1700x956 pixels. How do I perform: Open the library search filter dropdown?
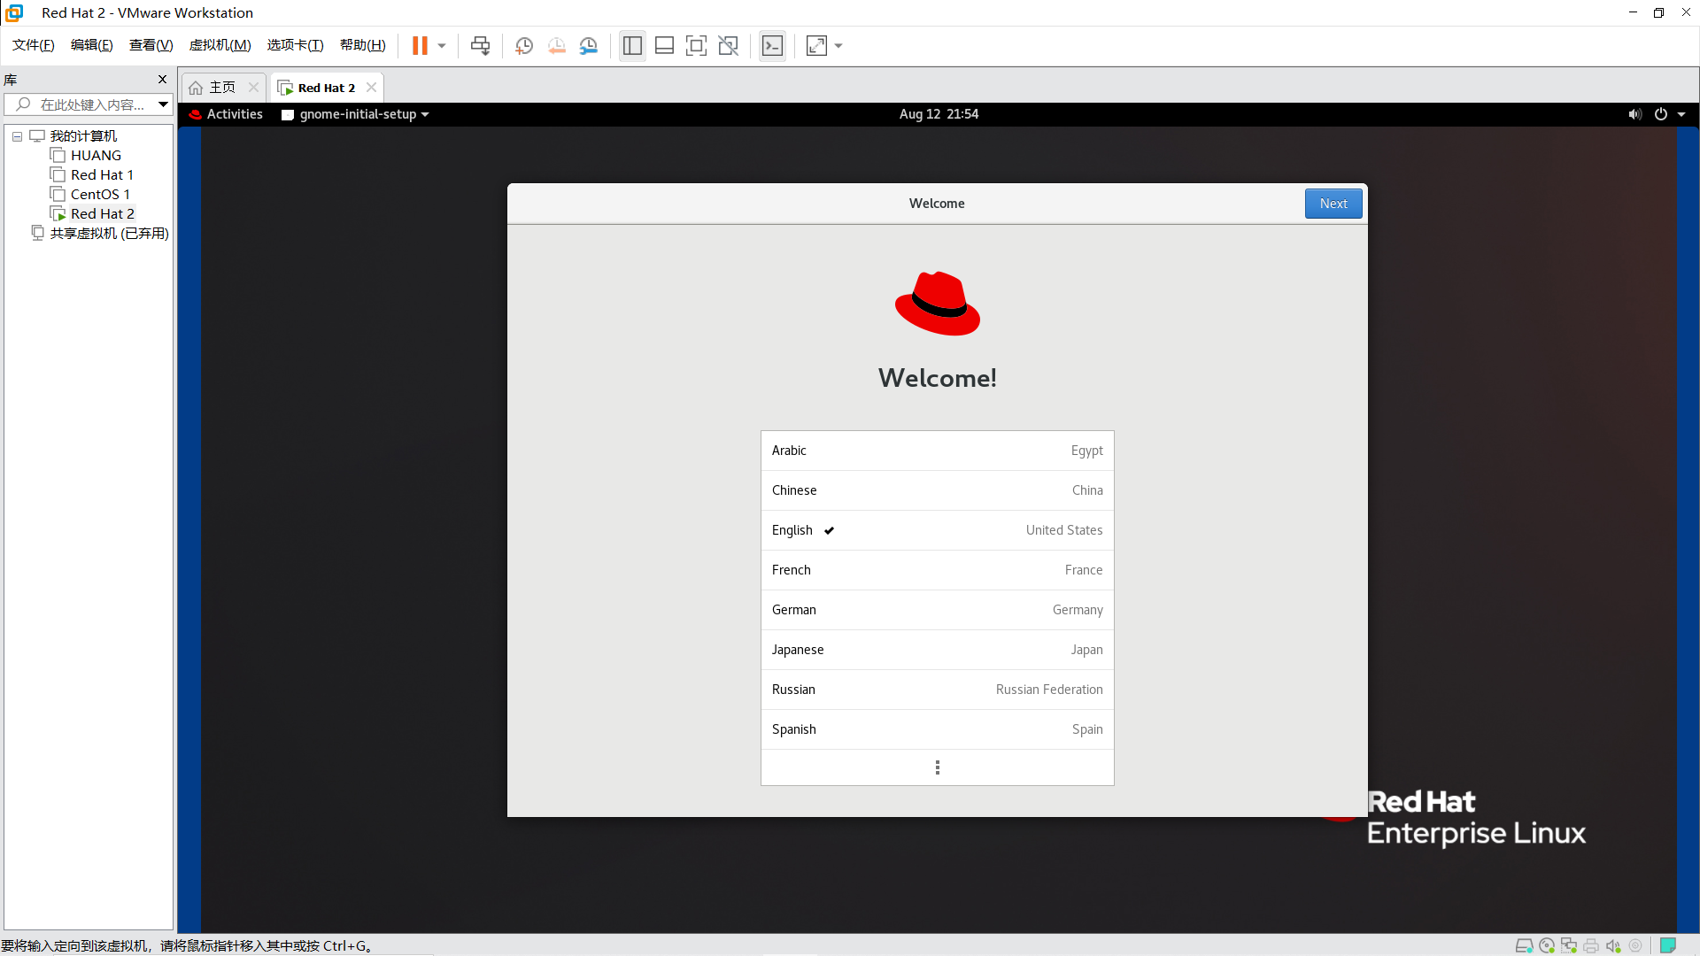click(163, 104)
